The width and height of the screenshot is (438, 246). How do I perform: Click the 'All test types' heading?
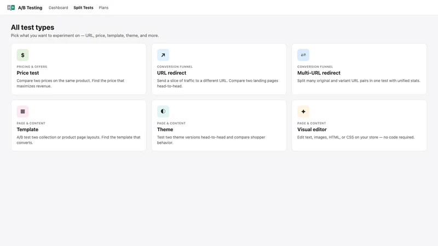click(x=32, y=27)
